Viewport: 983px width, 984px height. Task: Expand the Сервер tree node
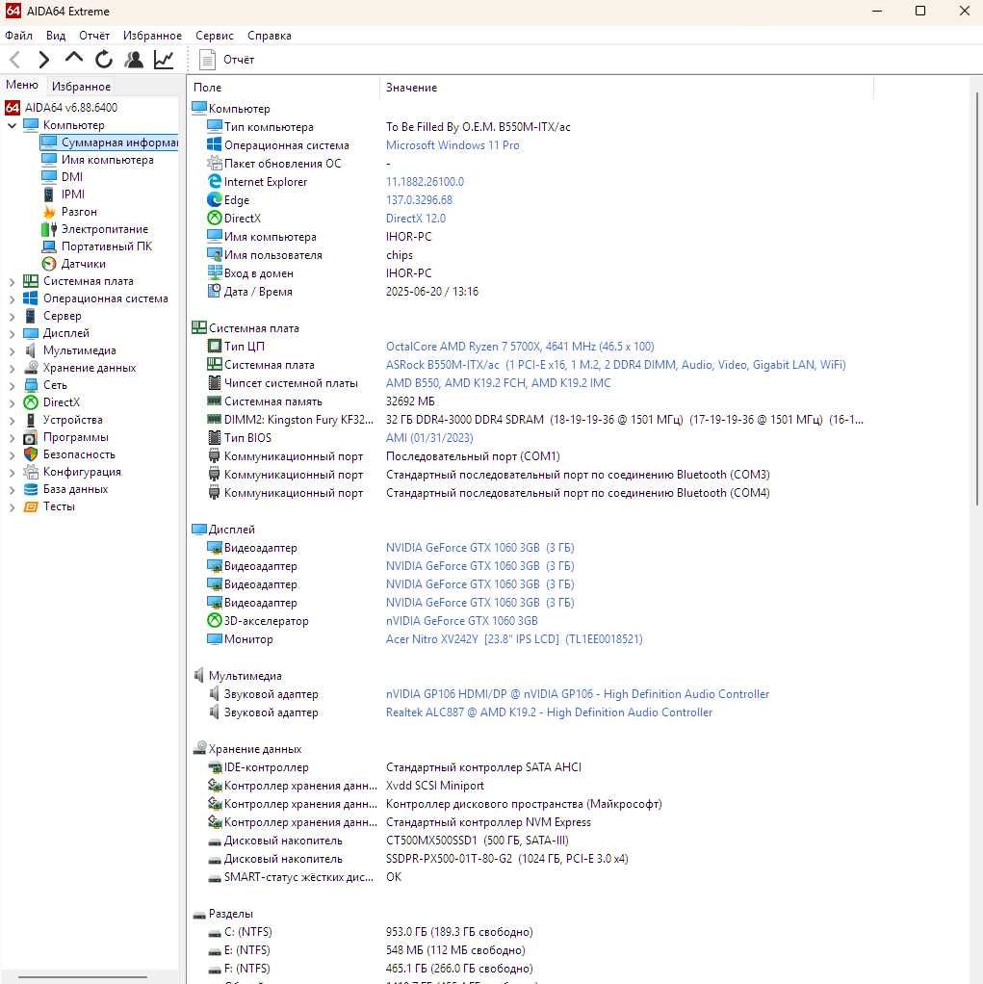point(12,317)
